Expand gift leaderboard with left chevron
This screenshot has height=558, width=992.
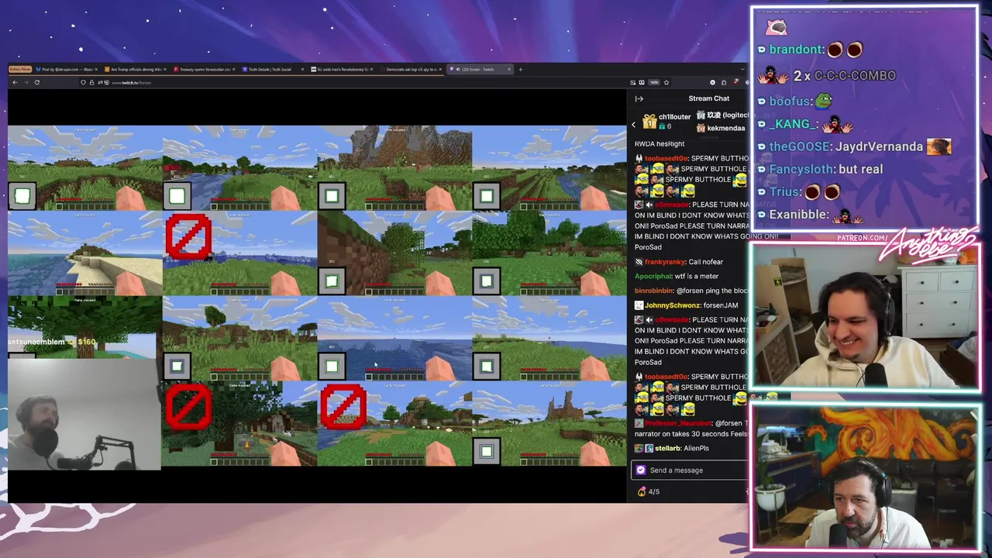click(633, 124)
